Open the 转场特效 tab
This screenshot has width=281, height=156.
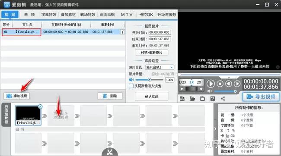pos(88,15)
